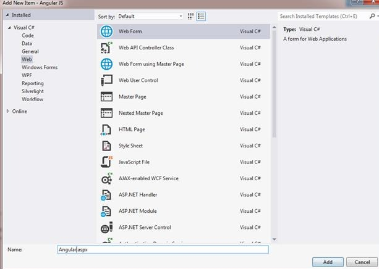Click the ASP.NET Module icon
Viewport: 379px width, 269px height.
(106, 211)
